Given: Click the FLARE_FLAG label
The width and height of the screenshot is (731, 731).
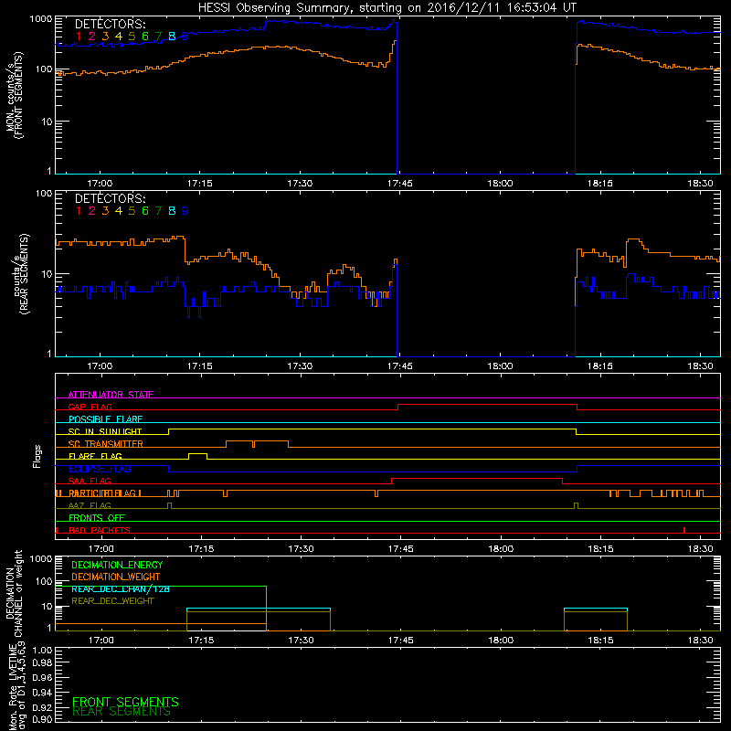Looking at the screenshot, I should (95, 456).
